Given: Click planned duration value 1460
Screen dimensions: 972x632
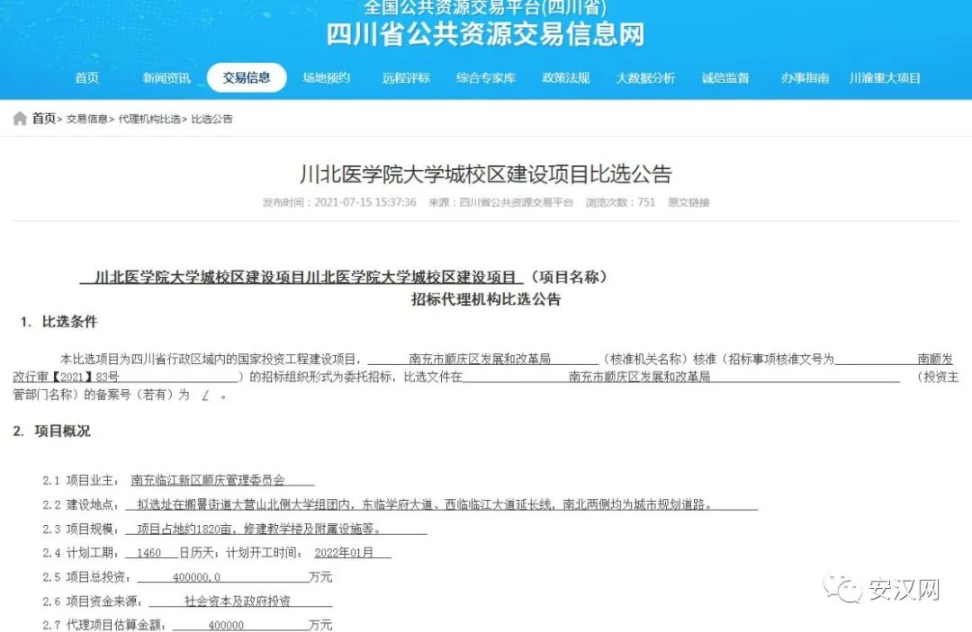Looking at the screenshot, I should [x=148, y=553].
